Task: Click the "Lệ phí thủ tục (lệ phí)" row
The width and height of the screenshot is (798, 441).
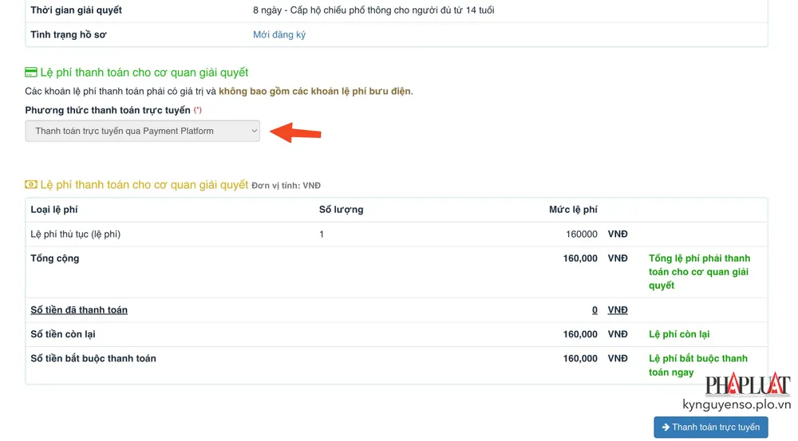Action: tap(76, 234)
